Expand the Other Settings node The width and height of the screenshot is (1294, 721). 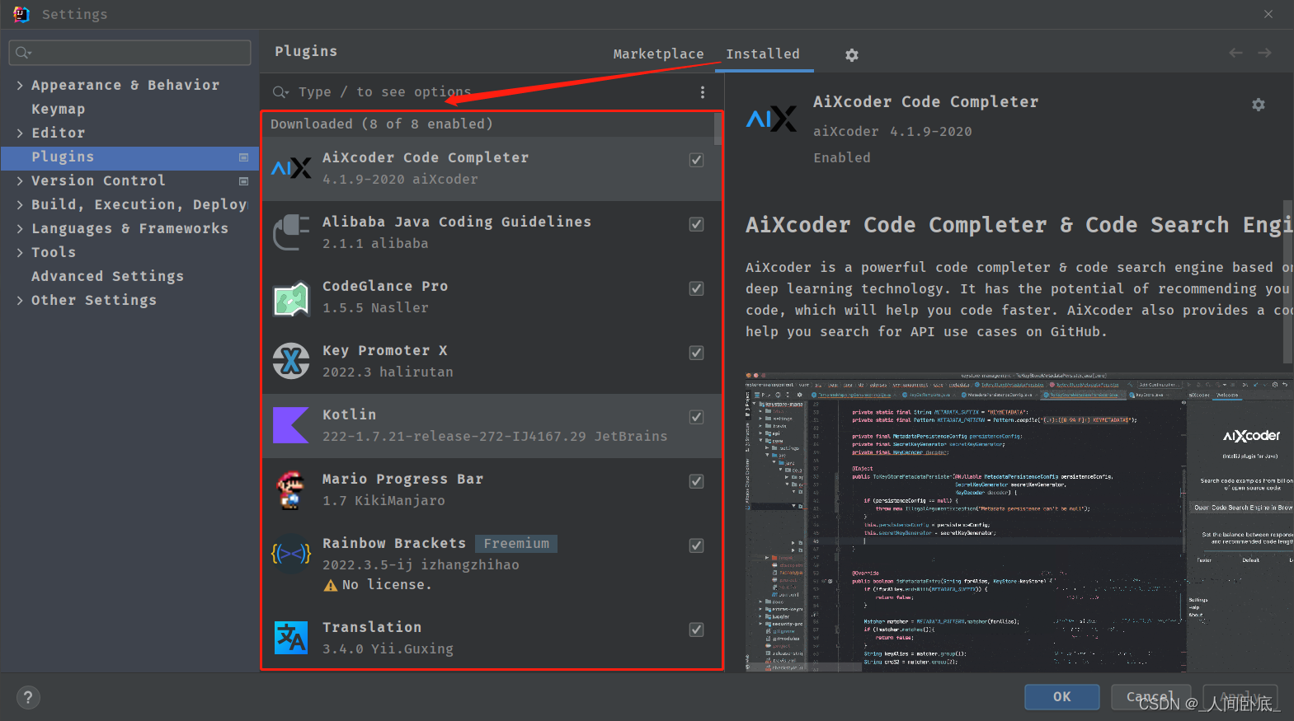click(x=20, y=301)
